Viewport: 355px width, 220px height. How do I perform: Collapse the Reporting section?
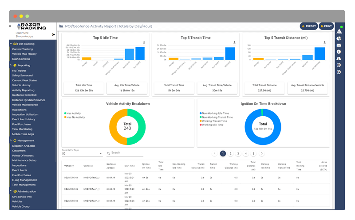coord(11,65)
